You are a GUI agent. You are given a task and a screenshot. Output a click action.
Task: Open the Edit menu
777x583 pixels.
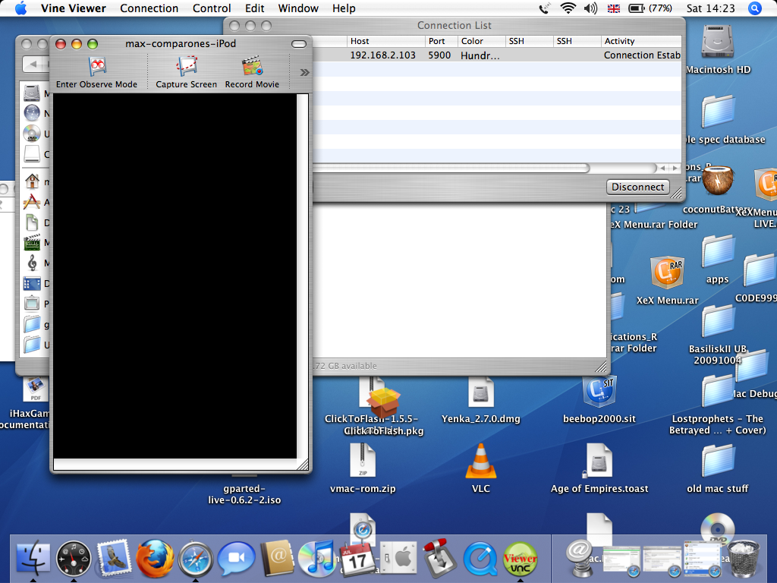(x=255, y=8)
